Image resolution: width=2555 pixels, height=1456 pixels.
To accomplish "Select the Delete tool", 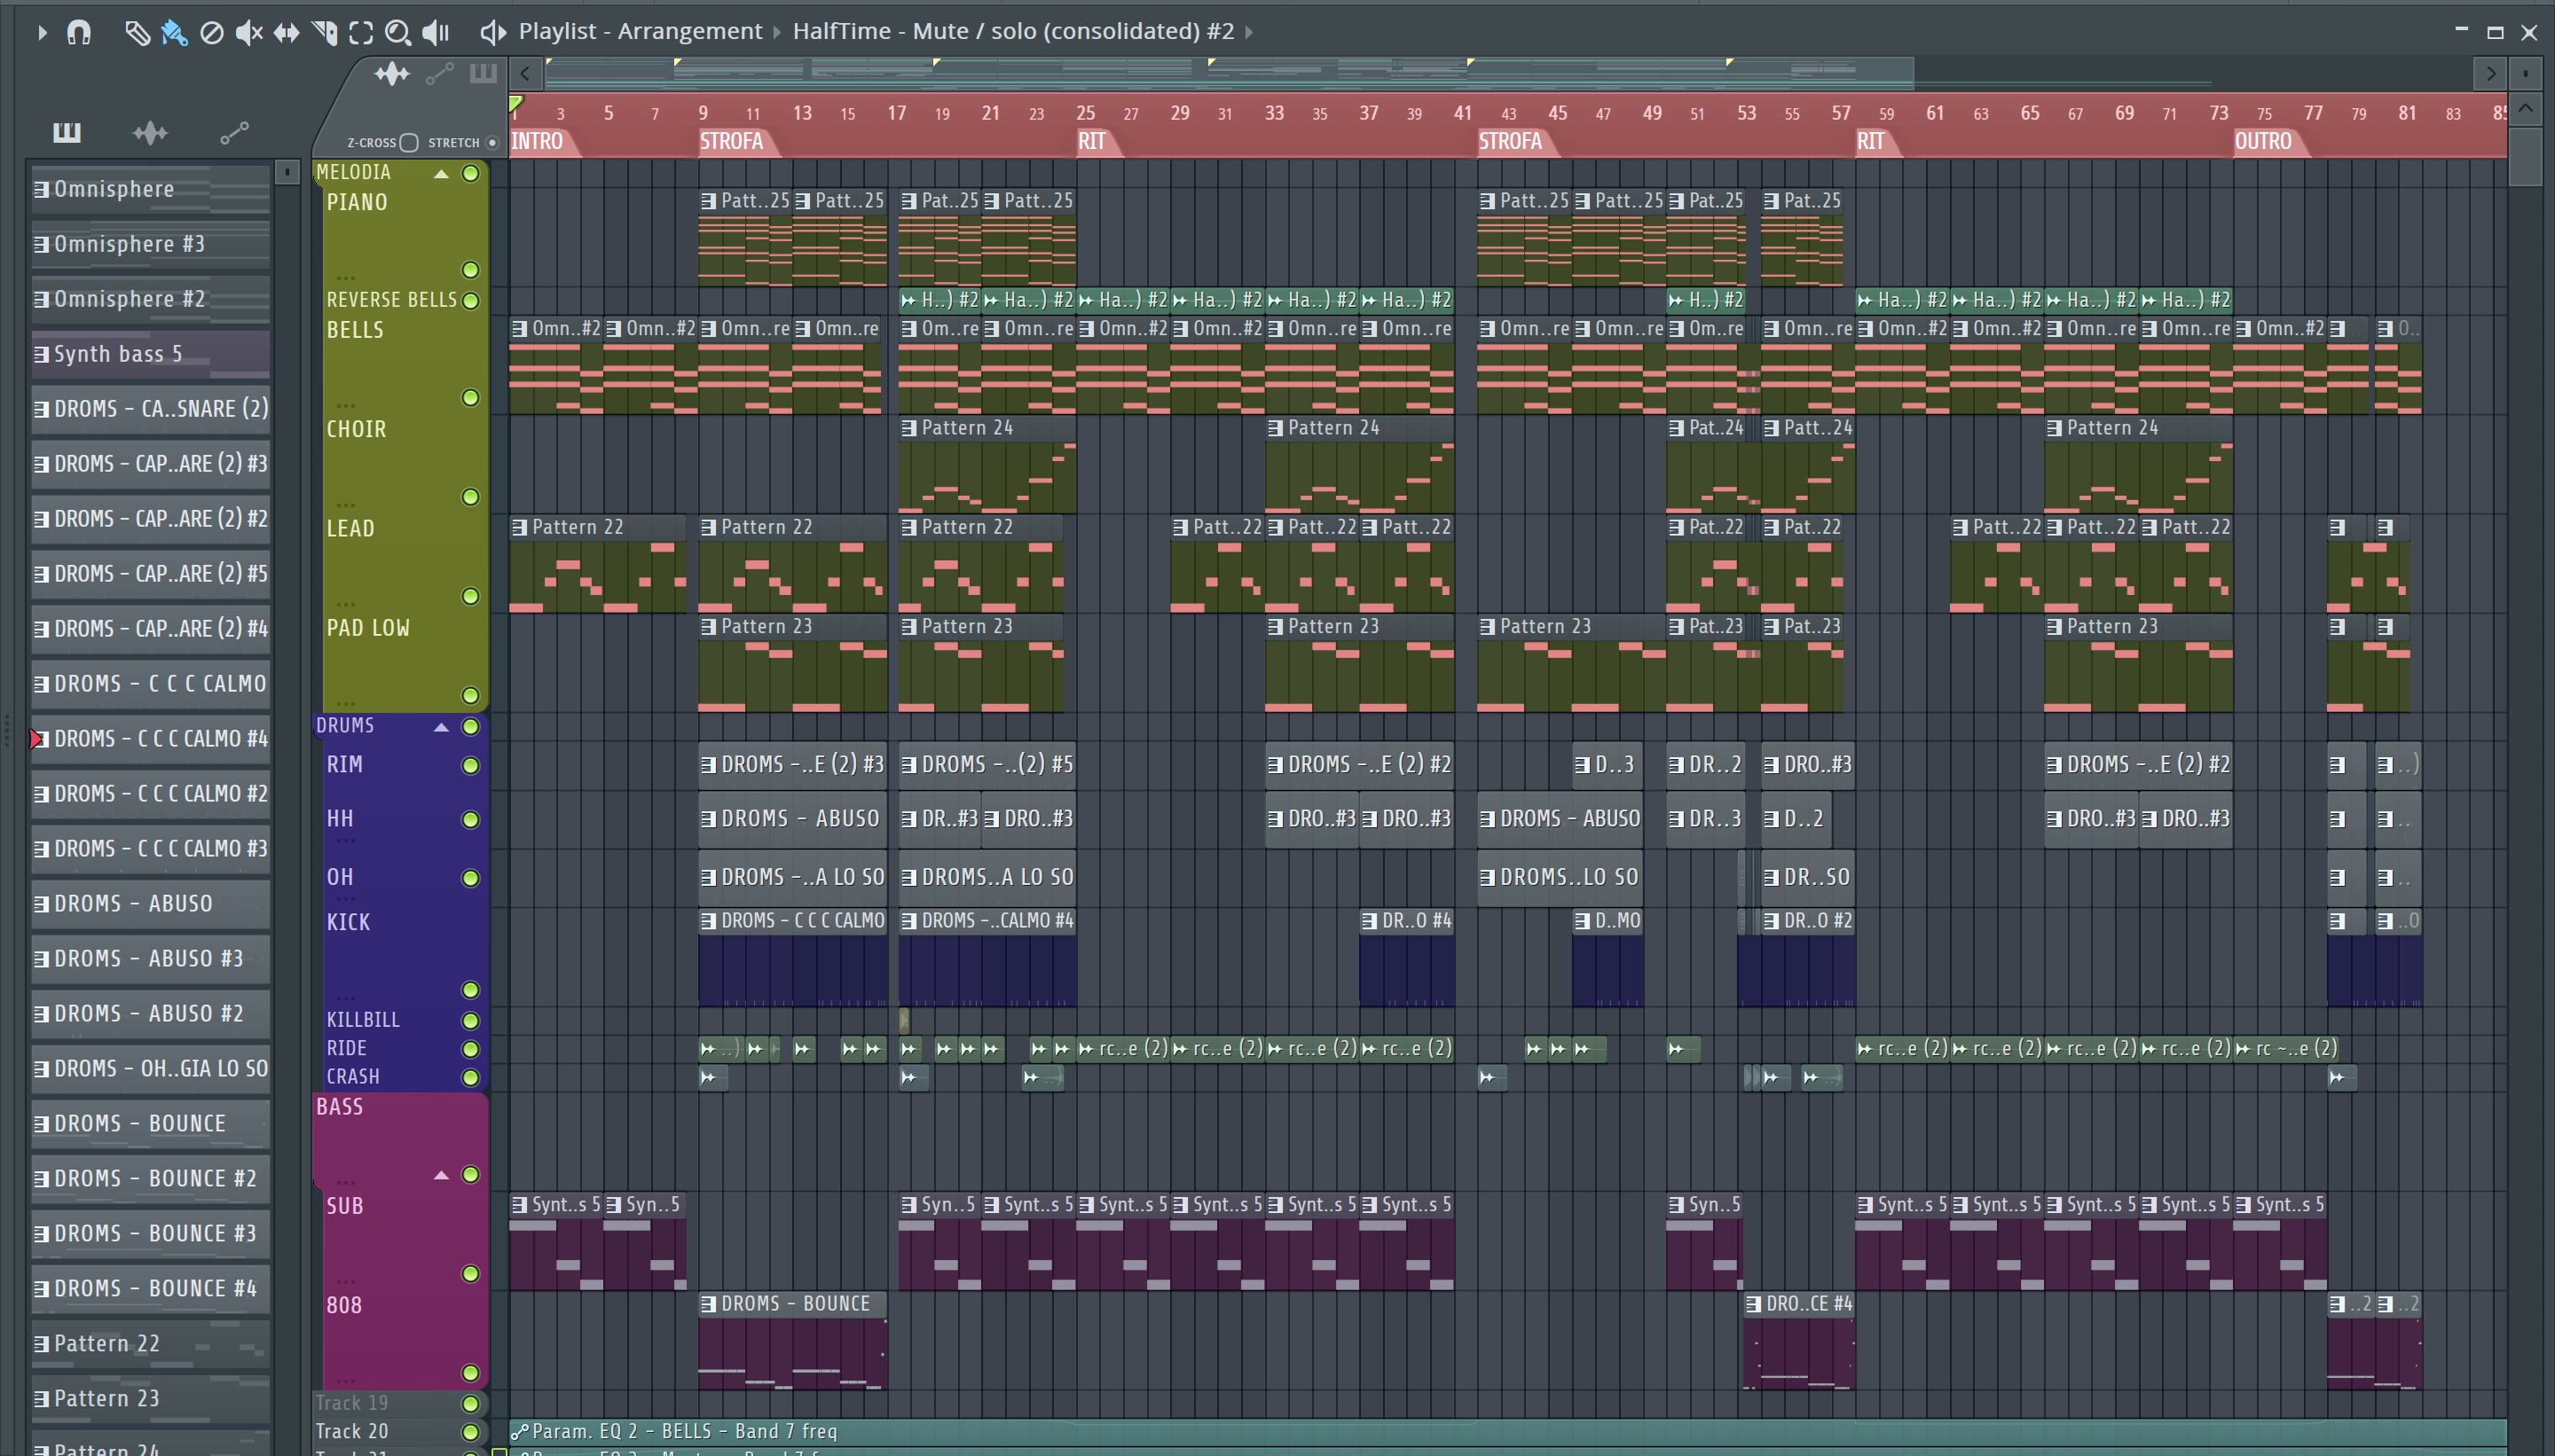I will [211, 33].
